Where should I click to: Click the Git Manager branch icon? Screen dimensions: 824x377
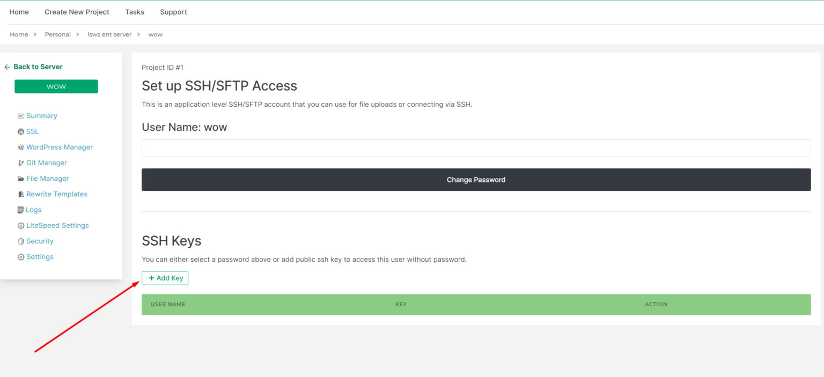click(x=21, y=162)
